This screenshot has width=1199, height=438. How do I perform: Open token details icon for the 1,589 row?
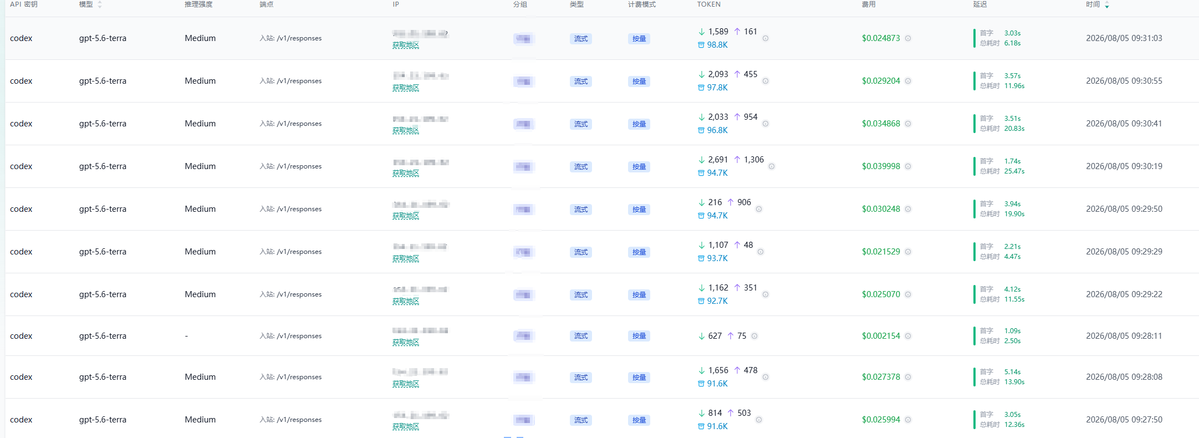pos(766,38)
